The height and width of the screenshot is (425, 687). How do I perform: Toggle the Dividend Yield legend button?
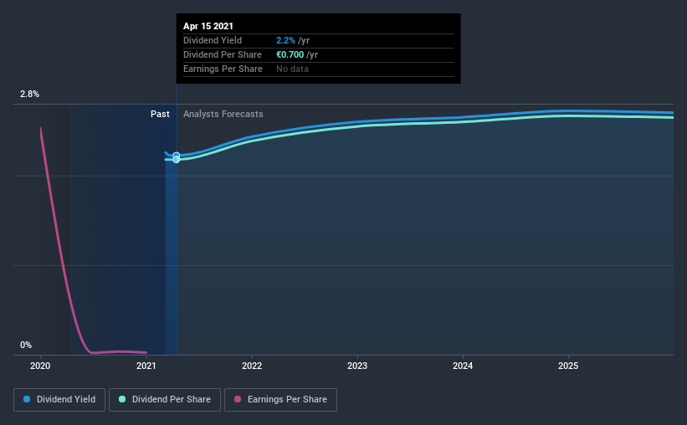click(x=59, y=400)
